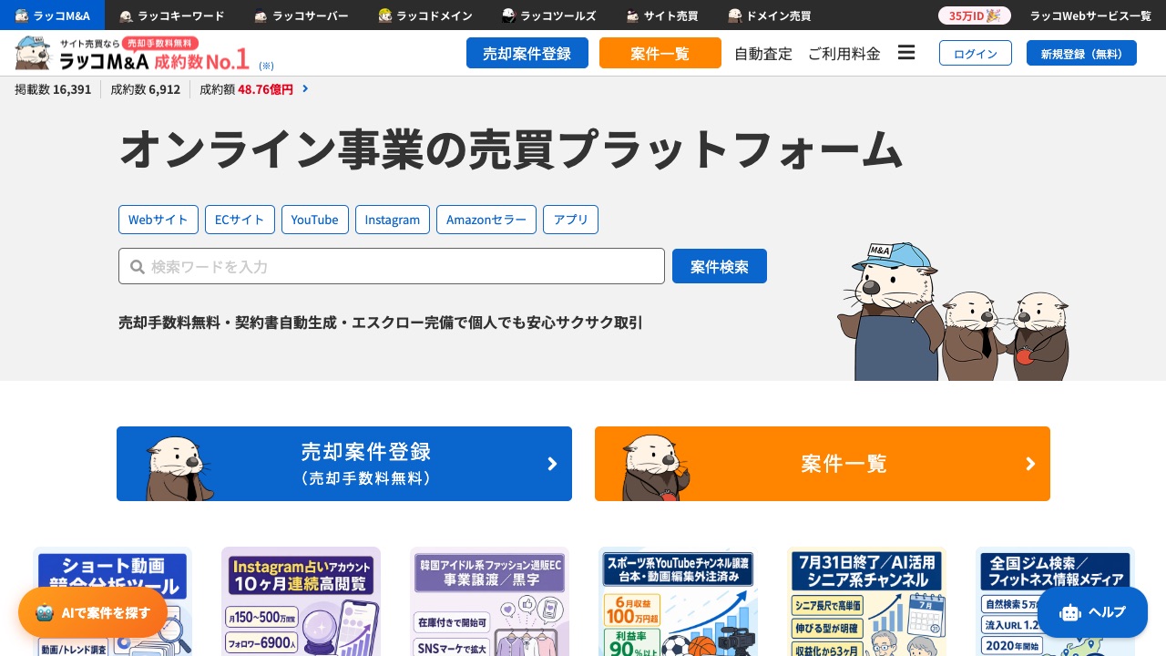Open the hamburger menu icon
This screenshot has height=656, width=1166.
tap(906, 52)
